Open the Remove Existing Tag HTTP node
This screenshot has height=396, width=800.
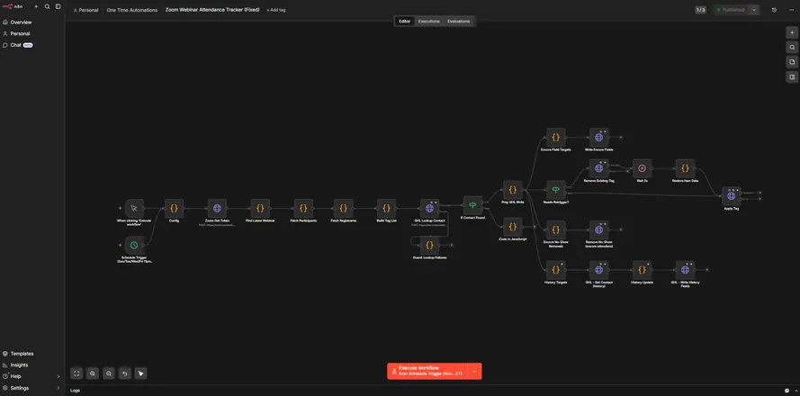[x=599, y=168]
